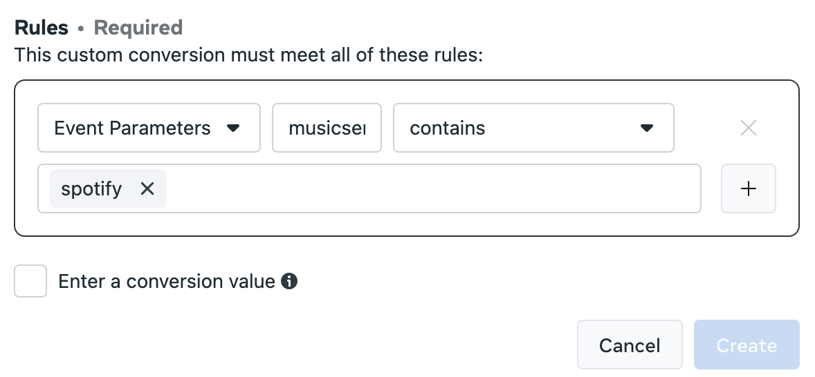
Task: Show conversion value info tooltip icon
Action: 289,281
